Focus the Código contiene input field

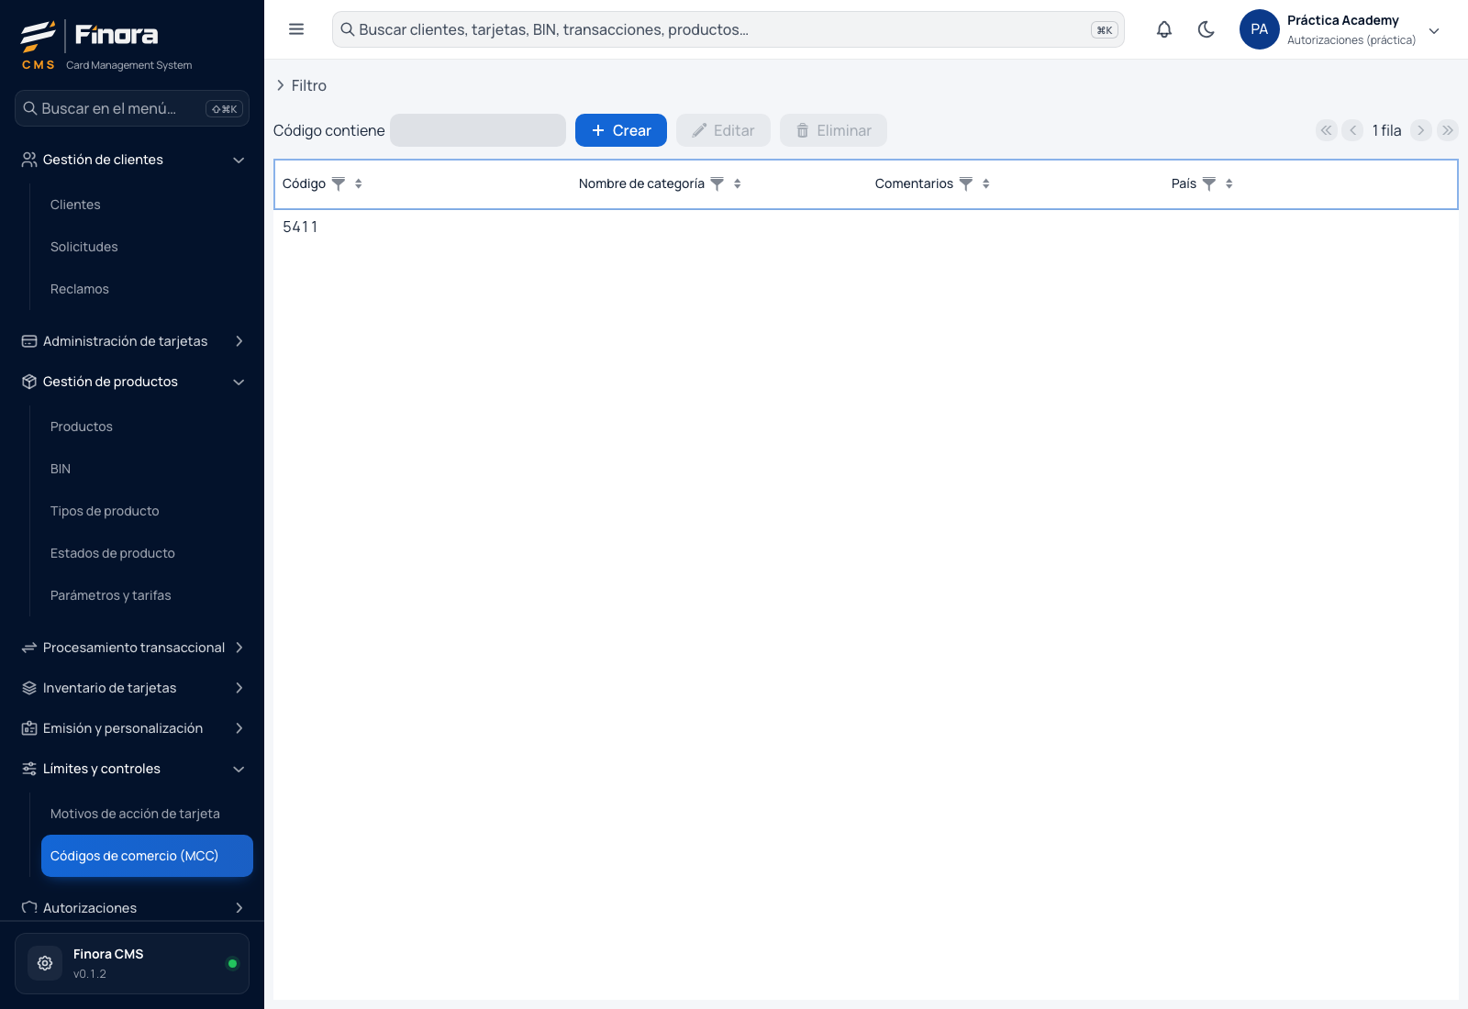478,130
